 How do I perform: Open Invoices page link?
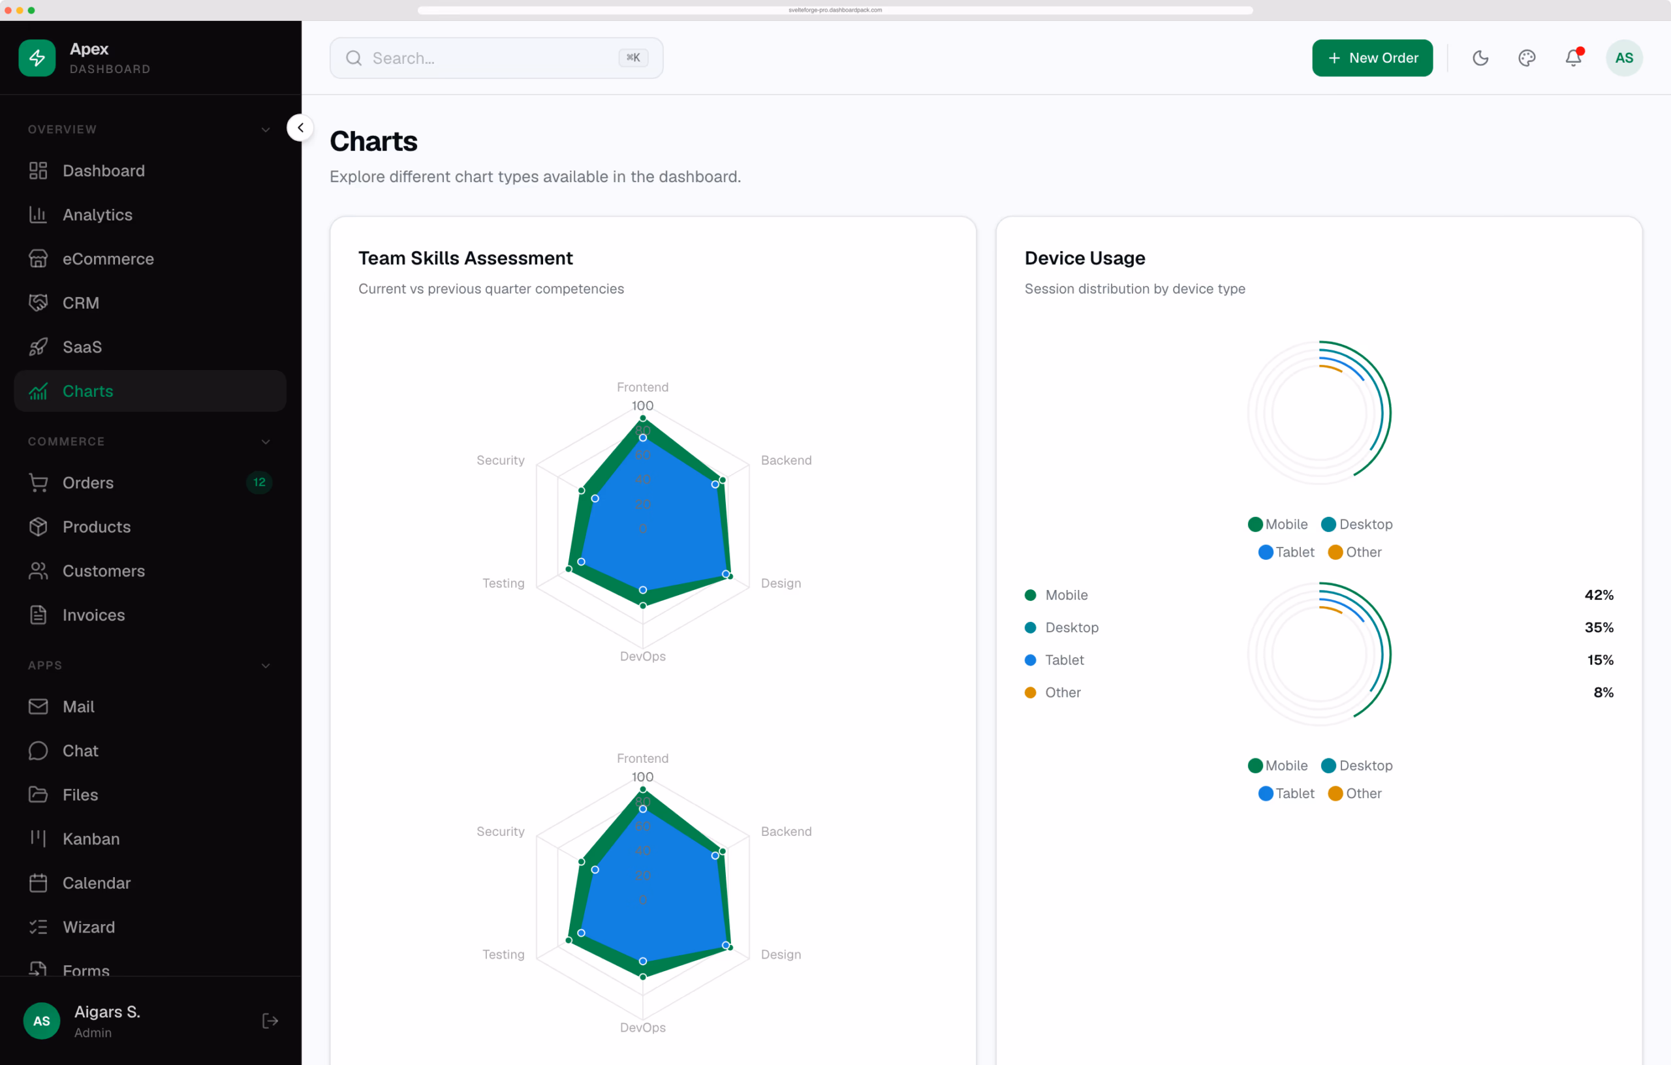pos(150,615)
